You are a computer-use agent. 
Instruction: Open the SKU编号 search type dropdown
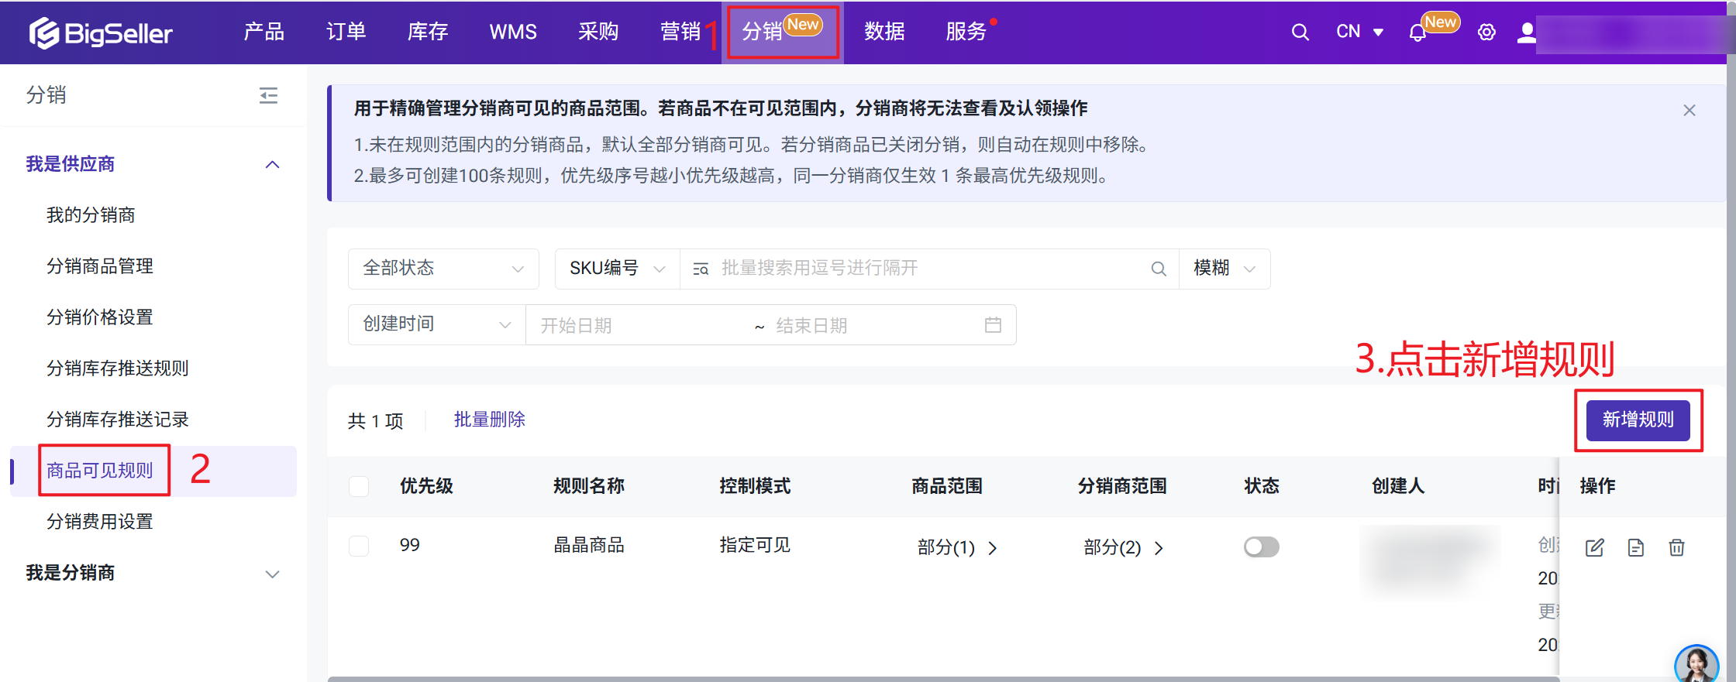[617, 269]
